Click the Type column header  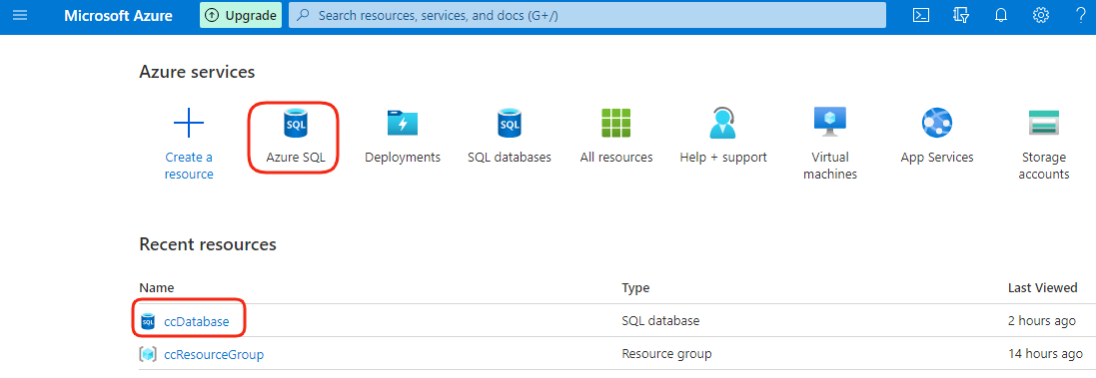(635, 287)
